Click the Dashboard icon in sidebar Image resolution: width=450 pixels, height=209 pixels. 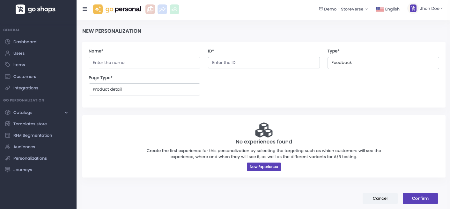[8, 42]
